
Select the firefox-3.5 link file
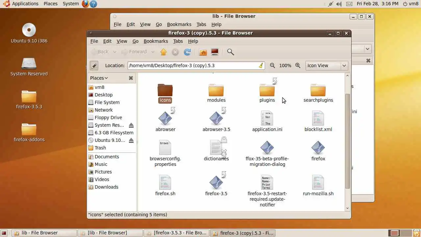coord(216,184)
